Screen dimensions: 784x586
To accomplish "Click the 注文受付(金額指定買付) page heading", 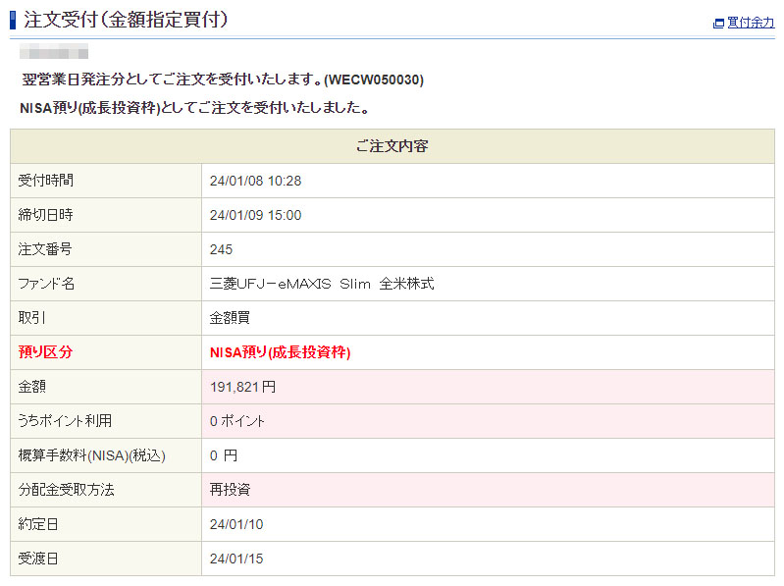I will point(126,19).
